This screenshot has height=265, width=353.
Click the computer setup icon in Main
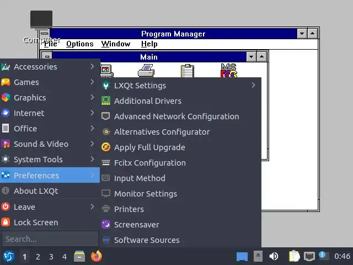[x=106, y=71]
